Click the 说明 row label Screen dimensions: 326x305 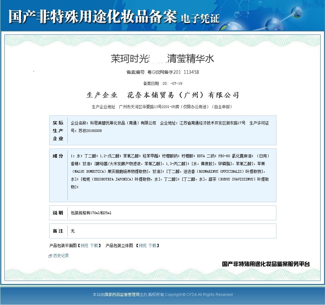tap(58, 213)
